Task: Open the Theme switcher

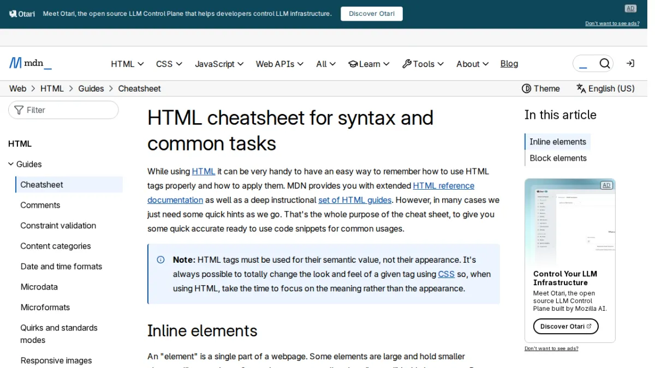Action: 541,88
